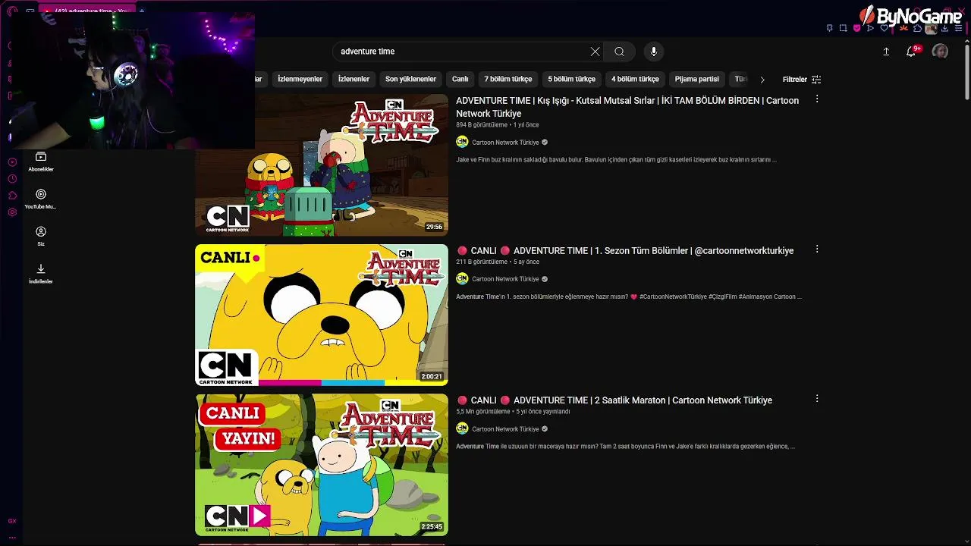Screen dimensions: 971x546
Task: Open the Easy Setup sliders icon
Action: (958, 28)
